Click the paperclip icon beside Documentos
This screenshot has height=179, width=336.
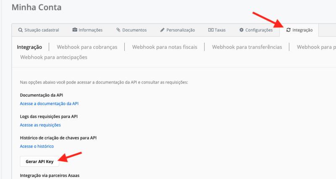tap(118, 30)
